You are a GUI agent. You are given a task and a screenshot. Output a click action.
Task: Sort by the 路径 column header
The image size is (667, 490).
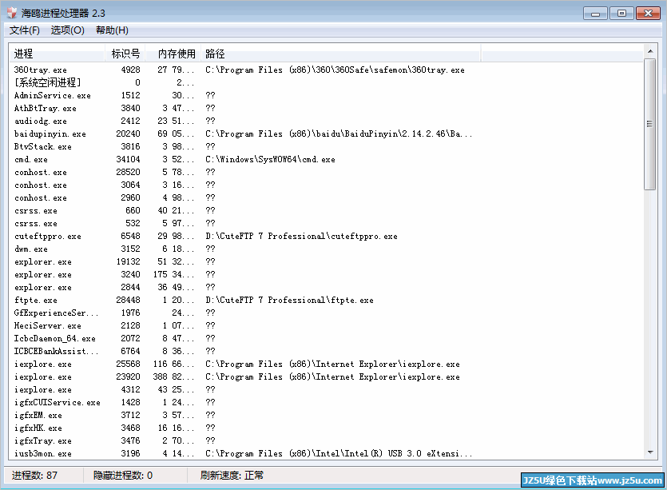pyautogui.click(x=341, y=54)
